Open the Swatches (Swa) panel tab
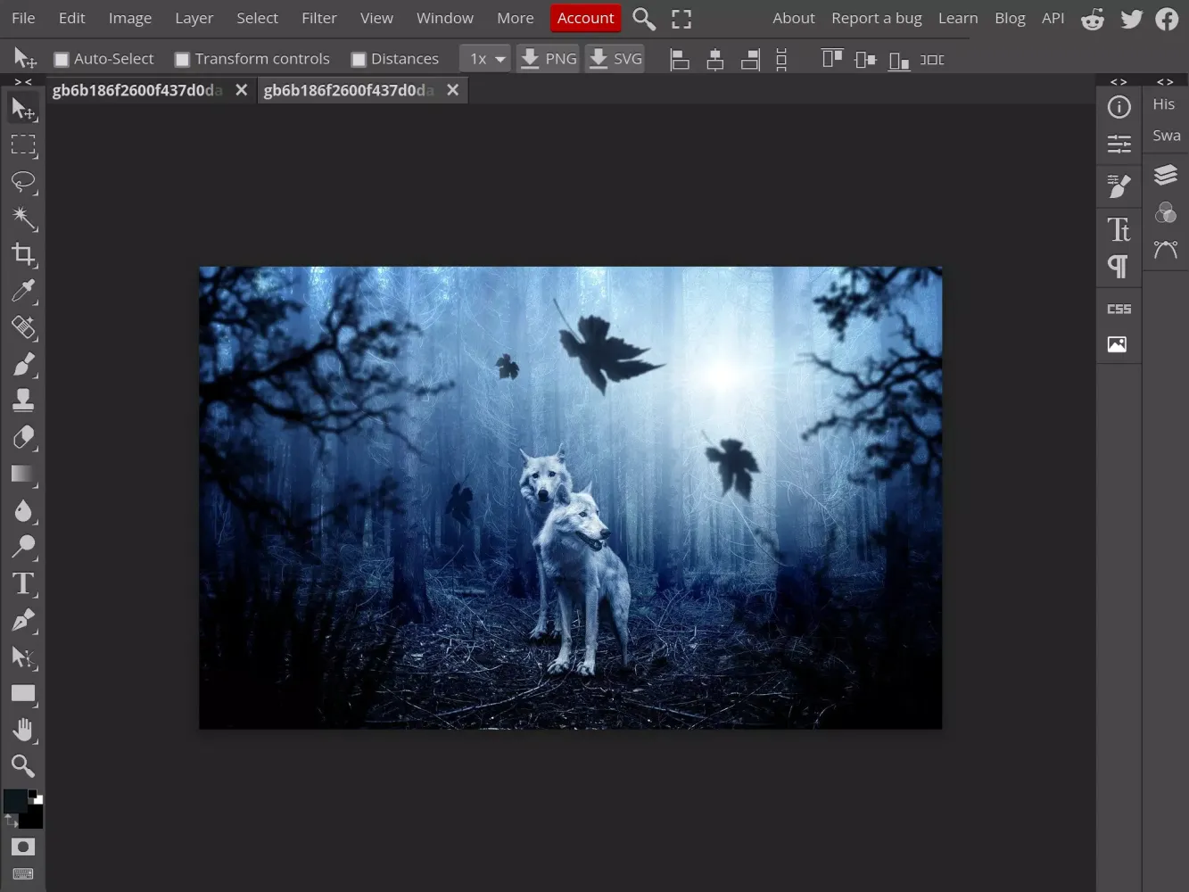The width and height of the screenshot is (1189, 892). [1165, 136]
